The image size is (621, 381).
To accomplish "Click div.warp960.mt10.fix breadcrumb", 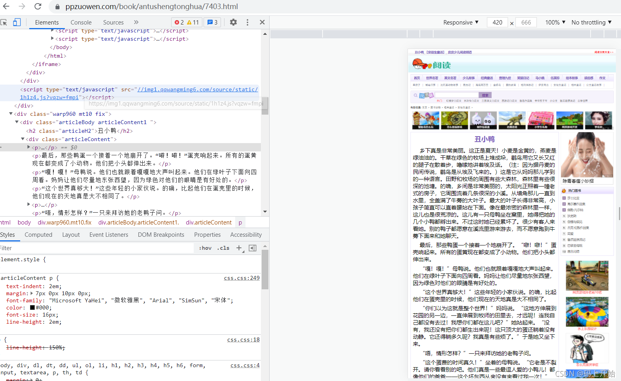I will pos(64,223).
